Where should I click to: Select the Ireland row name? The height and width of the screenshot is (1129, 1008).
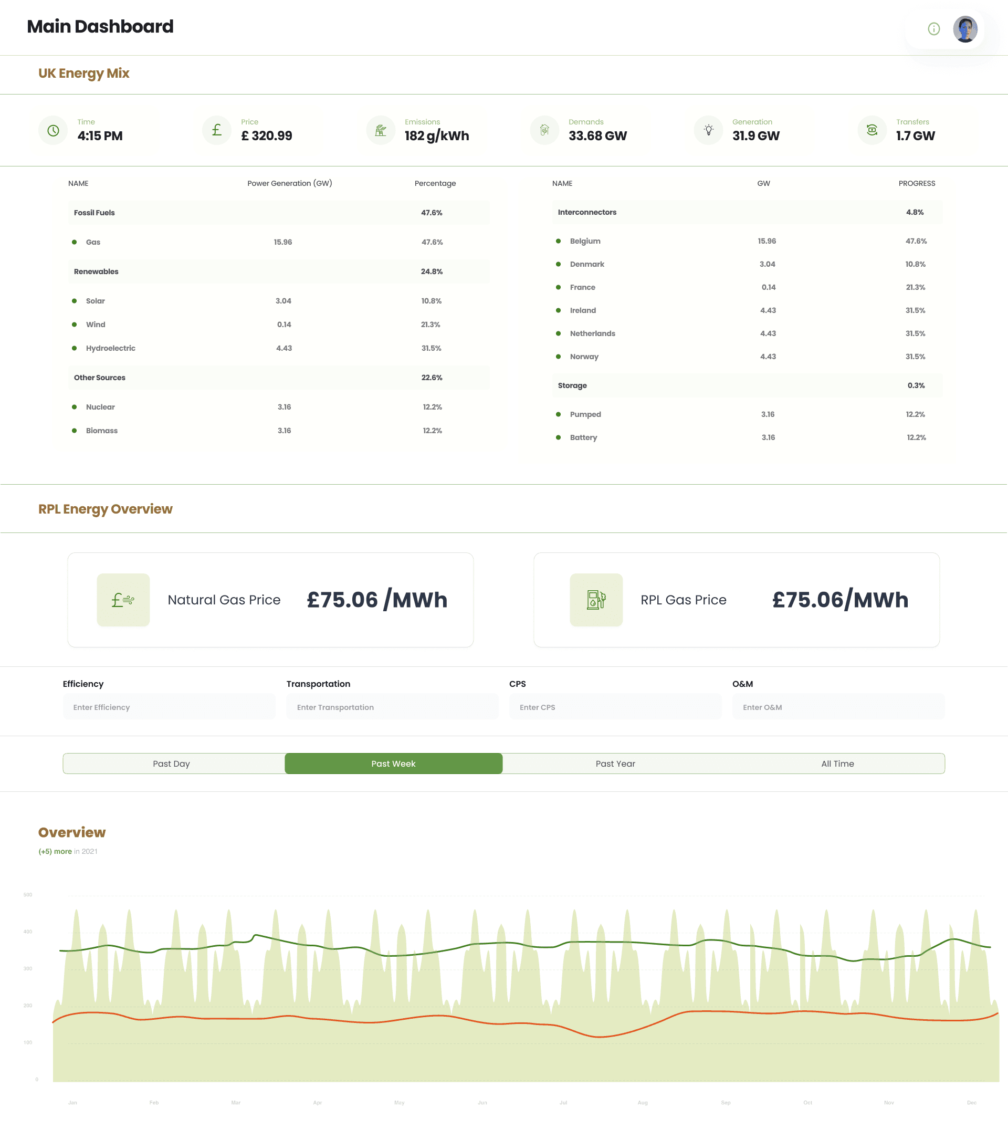pyautogui.click(x=583, y=310)
